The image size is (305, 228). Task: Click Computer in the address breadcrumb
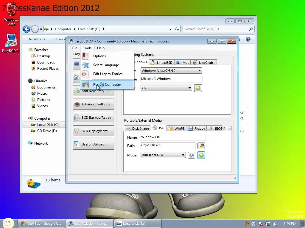pos(63,29)
